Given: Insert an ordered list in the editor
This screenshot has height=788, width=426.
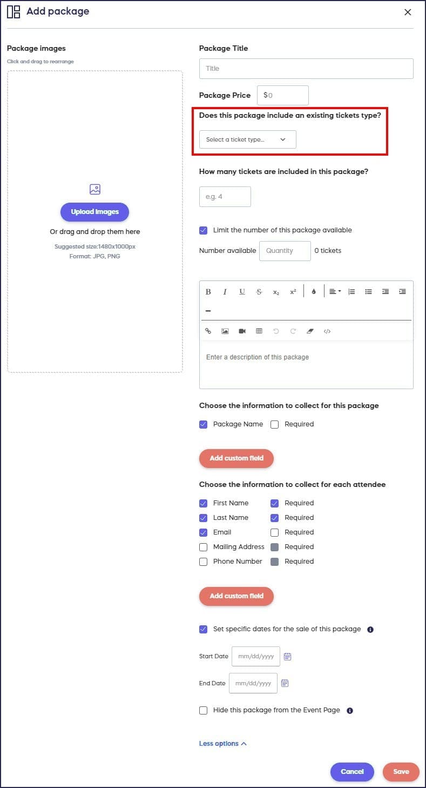Looking at the screenshot, I should pyautogui.click(x=351, y=292).
